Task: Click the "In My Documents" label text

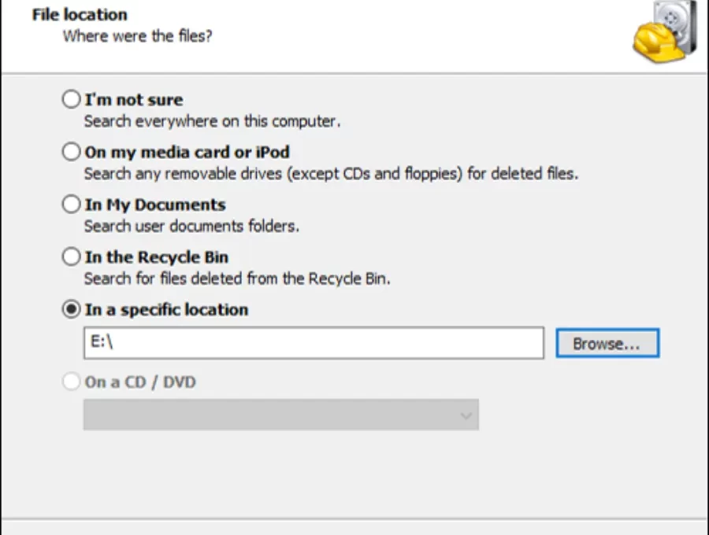Action: coord(155,205)
